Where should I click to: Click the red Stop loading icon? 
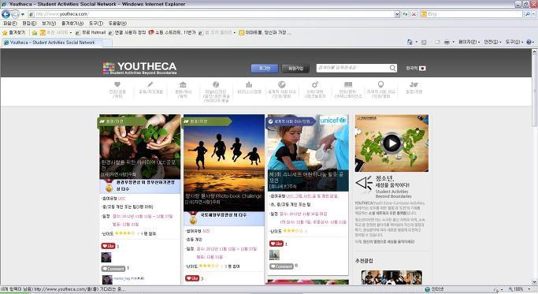414,14
